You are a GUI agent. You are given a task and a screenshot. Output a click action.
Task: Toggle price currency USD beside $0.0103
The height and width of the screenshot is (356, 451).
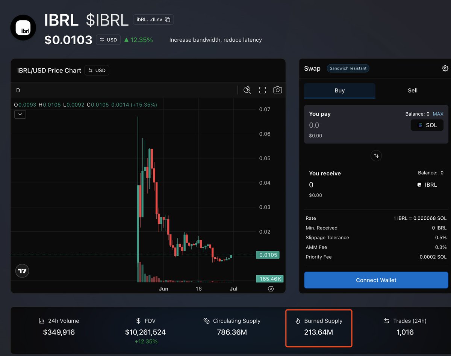tap(108, 40)
